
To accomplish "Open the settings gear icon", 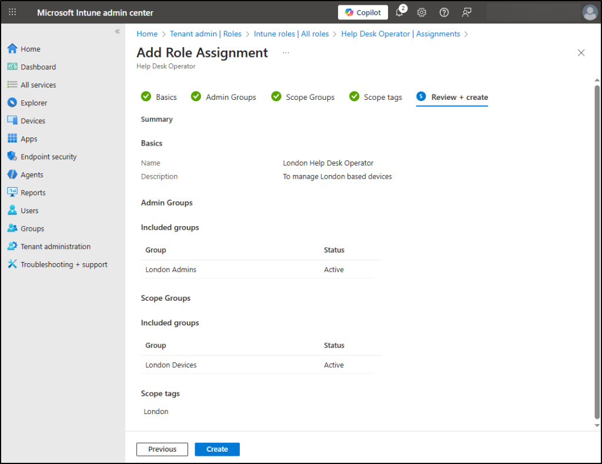I will pos(422,12).
